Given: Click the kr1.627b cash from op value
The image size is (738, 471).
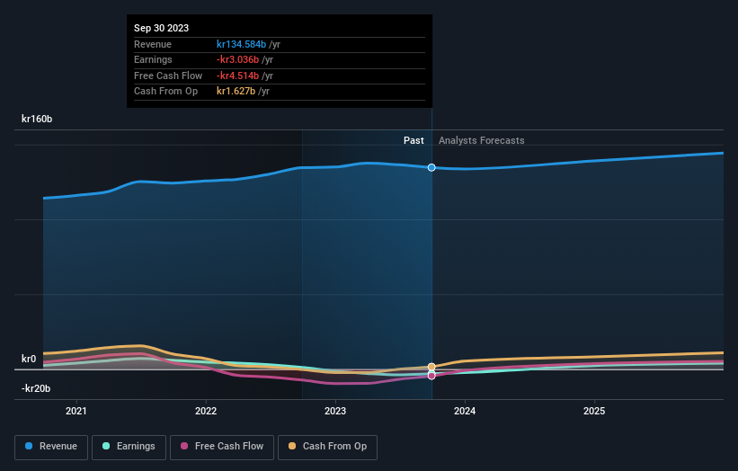Looking at the screenshot, I should (x=236, y=92).
